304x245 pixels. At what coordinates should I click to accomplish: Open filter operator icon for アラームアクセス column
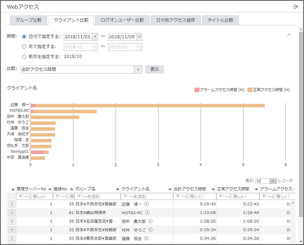(264, 196)
